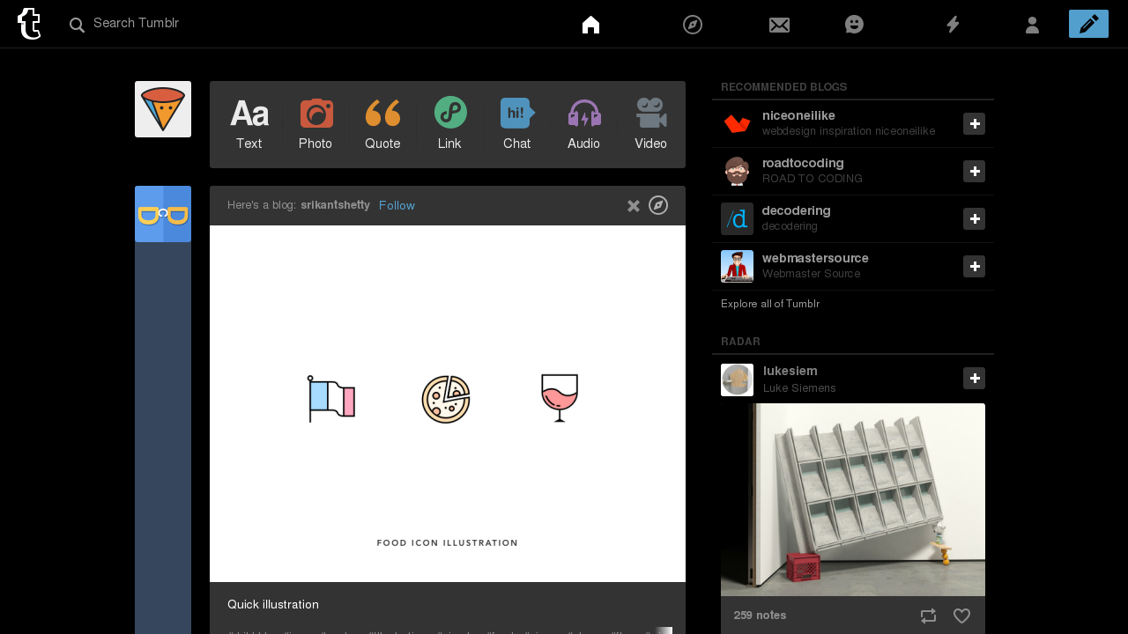Image resolution: width=1128 pixels, height=634 pixels.
Task: Reblog the radar post
Action: [928, 616]
